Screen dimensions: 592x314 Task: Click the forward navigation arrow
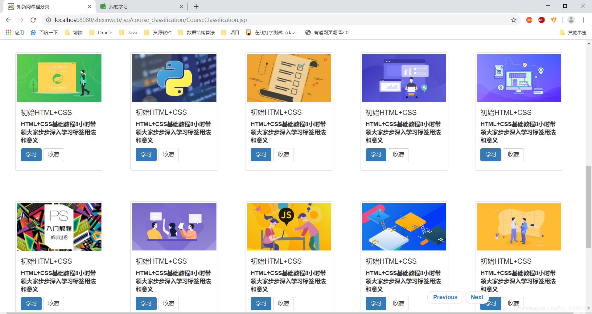pos(21,20)
